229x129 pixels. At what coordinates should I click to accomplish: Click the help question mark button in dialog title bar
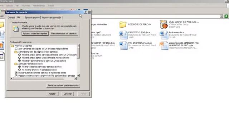pos(86,12)
